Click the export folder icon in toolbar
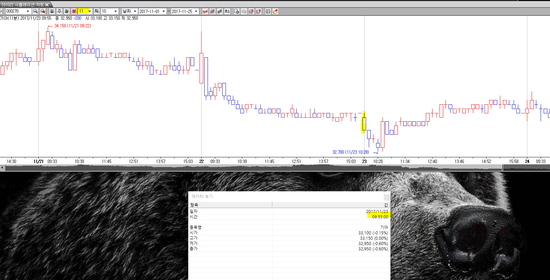 (x=275, y=11)
